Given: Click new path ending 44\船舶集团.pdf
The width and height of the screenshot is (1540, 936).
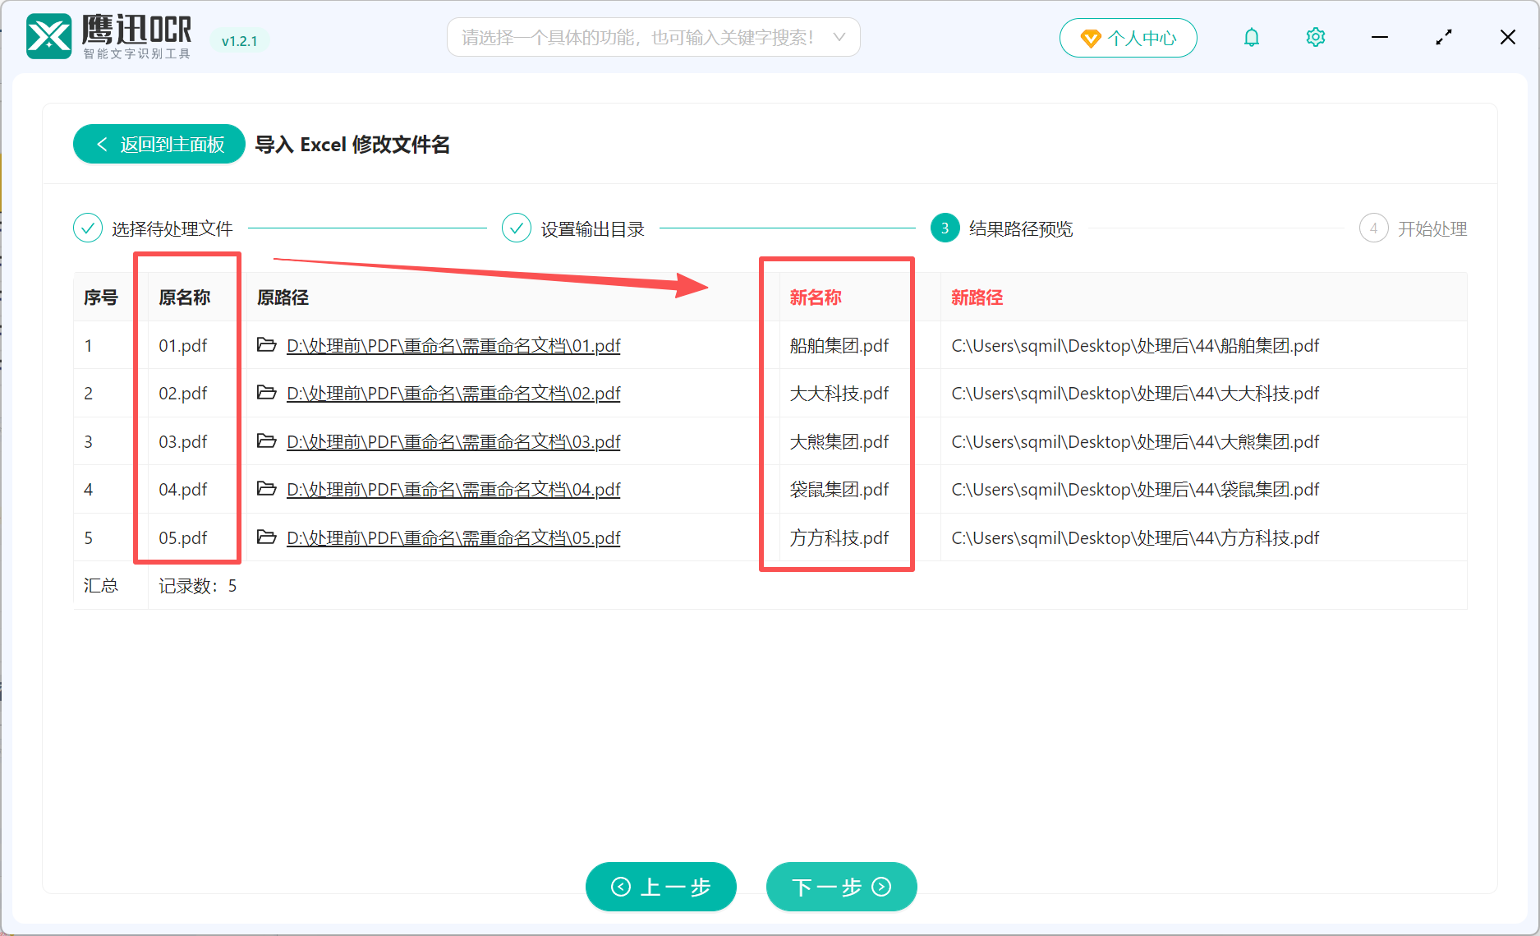Looking at the screenshot, I should [x=1135, y=345].
